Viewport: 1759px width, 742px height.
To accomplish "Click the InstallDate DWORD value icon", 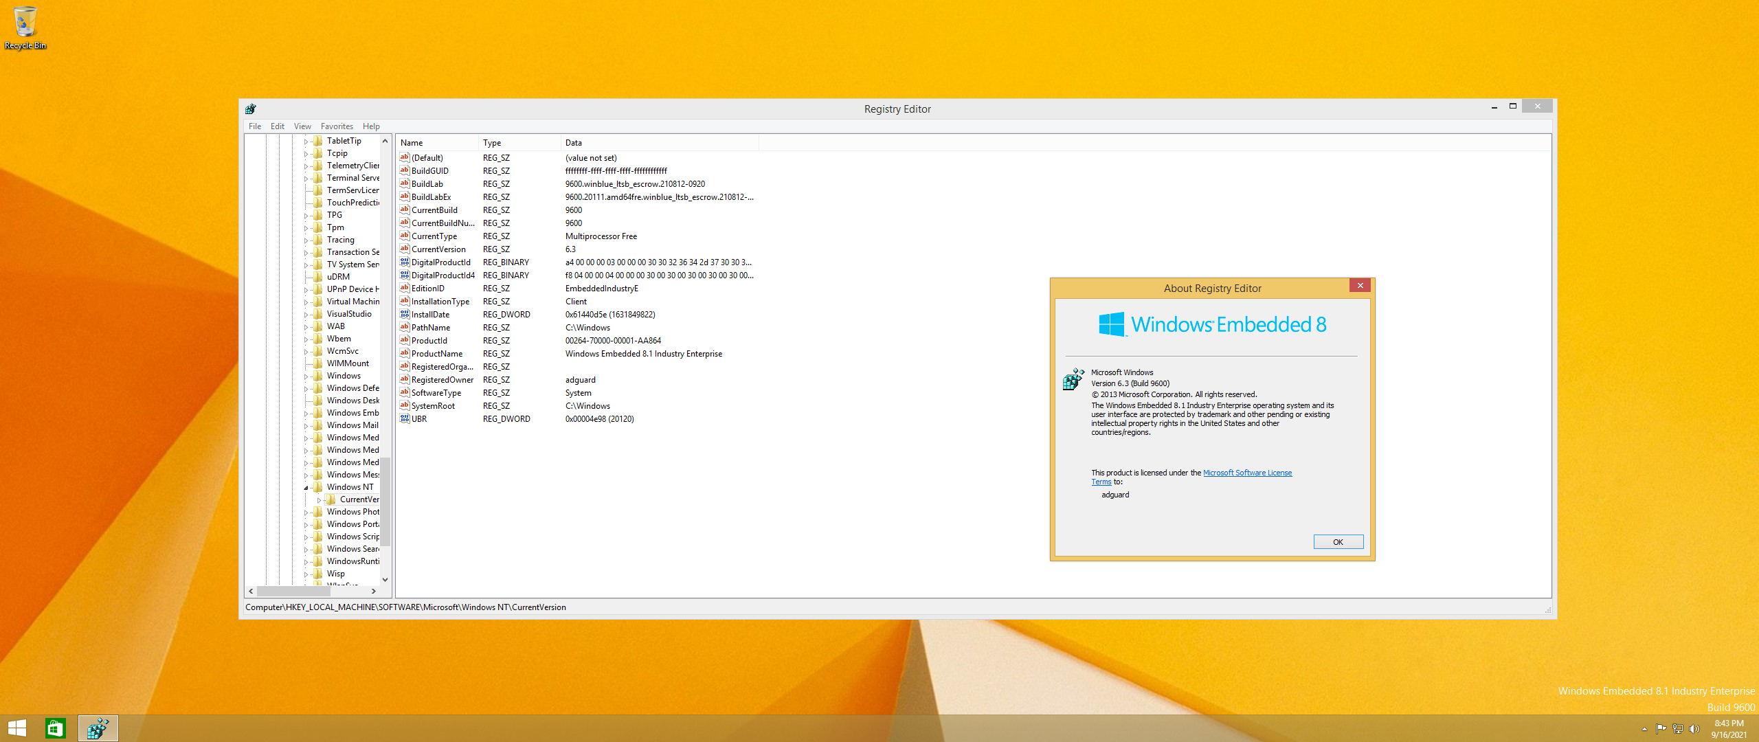I will tap(405, 314).
